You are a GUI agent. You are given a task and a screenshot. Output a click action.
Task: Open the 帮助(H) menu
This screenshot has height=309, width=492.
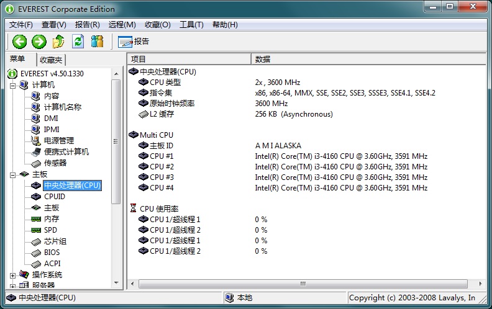[225, 24]
